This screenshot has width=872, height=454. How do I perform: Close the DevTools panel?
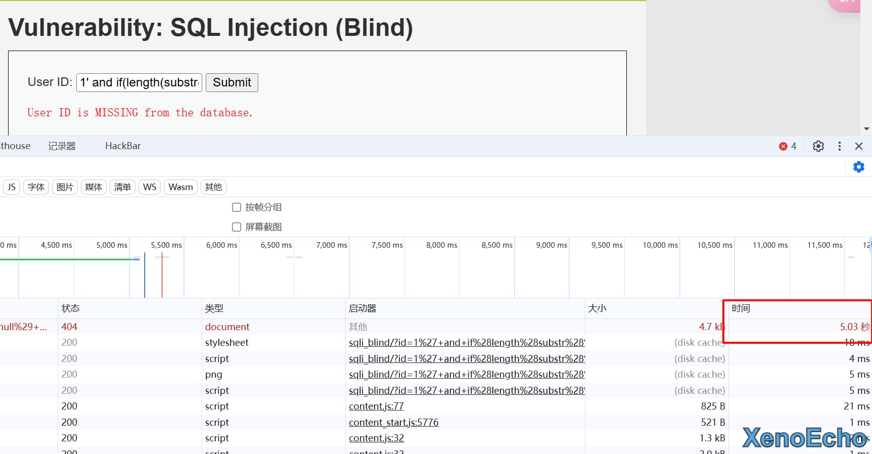[858, 146]
